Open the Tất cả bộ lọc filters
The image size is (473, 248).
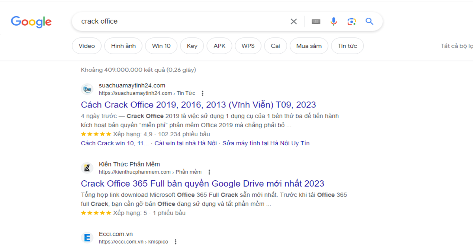(x=457, y=46)
